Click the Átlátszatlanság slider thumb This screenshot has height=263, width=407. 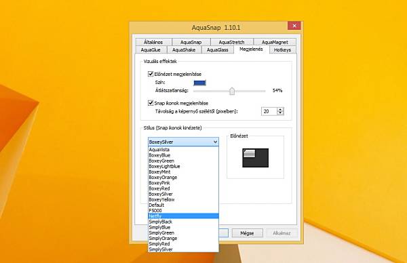[232, 91]
